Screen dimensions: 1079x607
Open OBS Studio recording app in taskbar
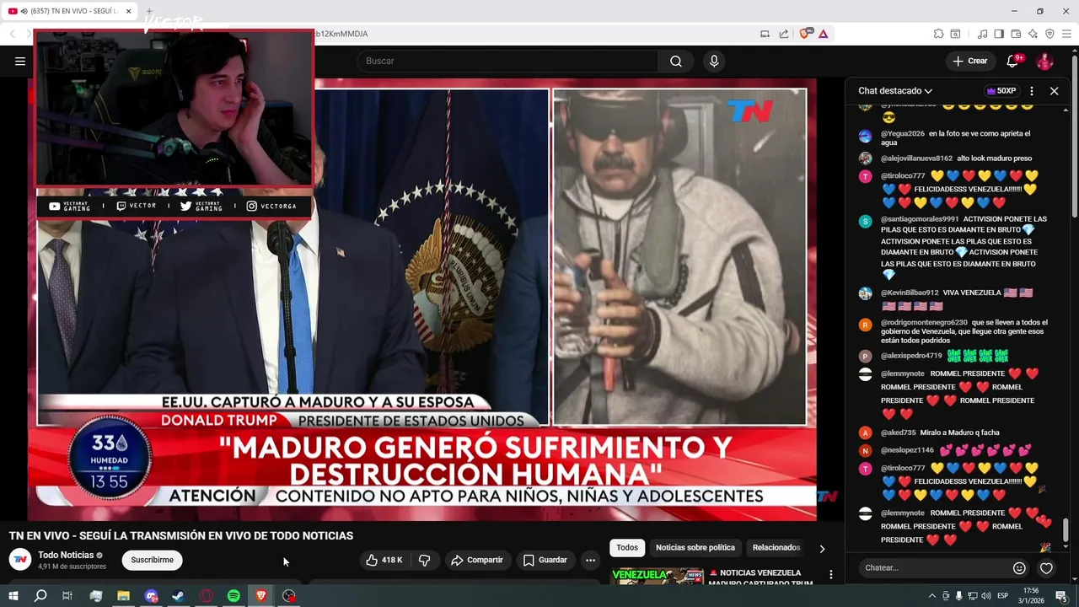(289, 596)
